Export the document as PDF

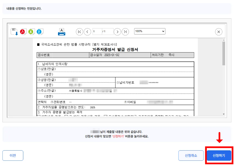(23, 32)
